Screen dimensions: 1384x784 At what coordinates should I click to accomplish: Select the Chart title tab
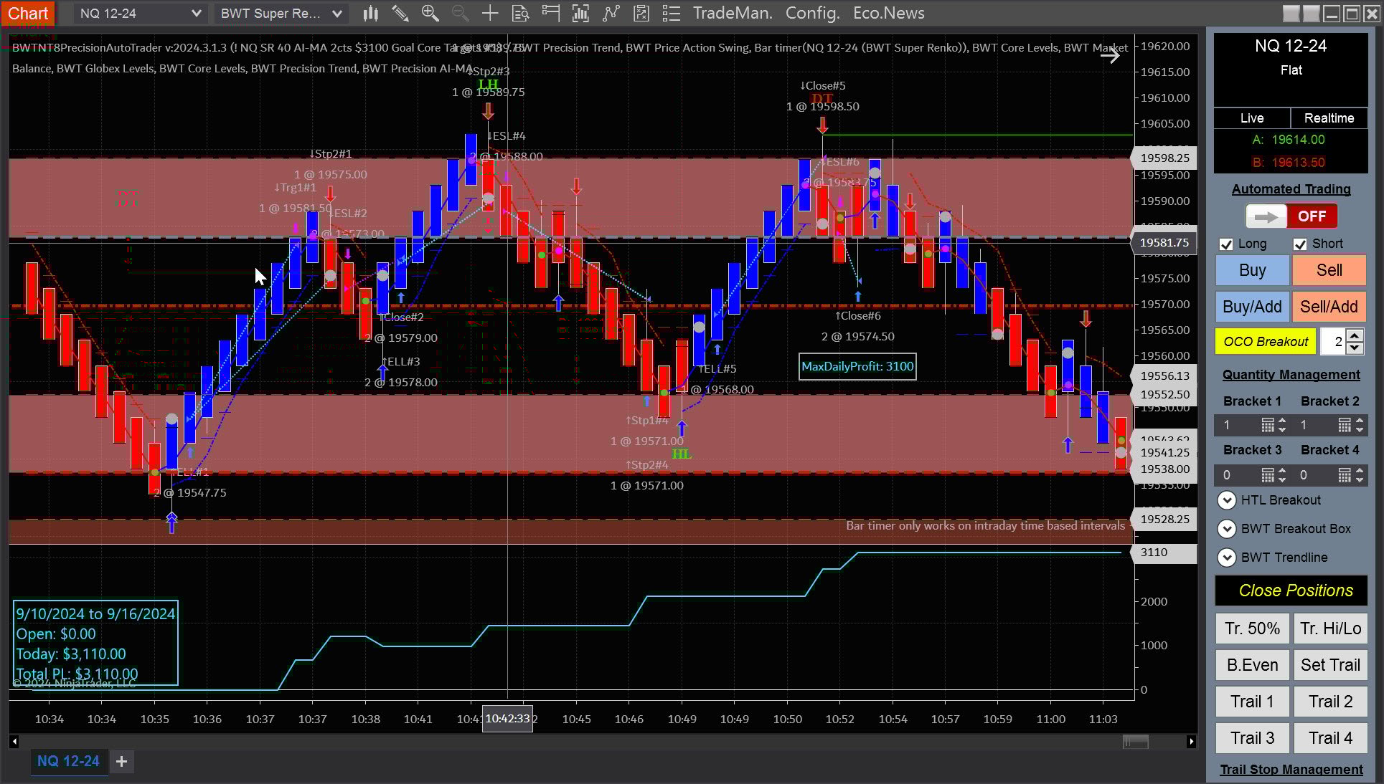pos(29,13)
